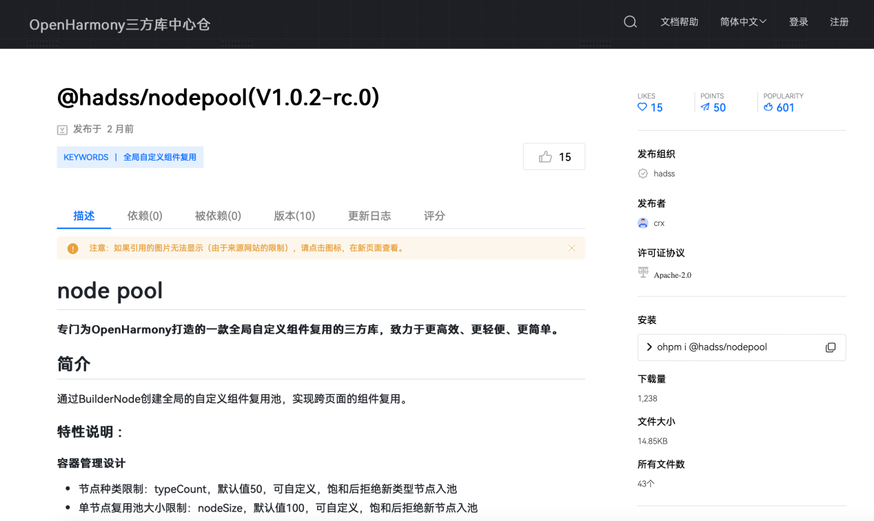The width and height of the screenshot is (874, 521).
Task: Click the flame POPULARITY icon
Action: pos(768,108)
